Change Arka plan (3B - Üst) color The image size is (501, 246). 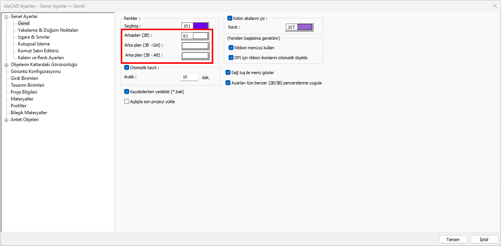pyautogui.click(x=195, y=46)
